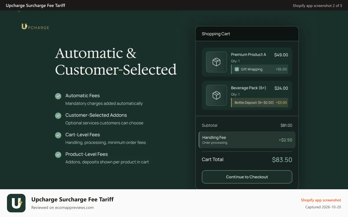Click the Handling Fee order processing row
Screen dimensions: 348x217
coord(247,140)
